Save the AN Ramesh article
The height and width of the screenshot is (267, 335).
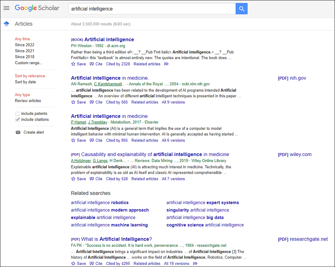point(78,102)
